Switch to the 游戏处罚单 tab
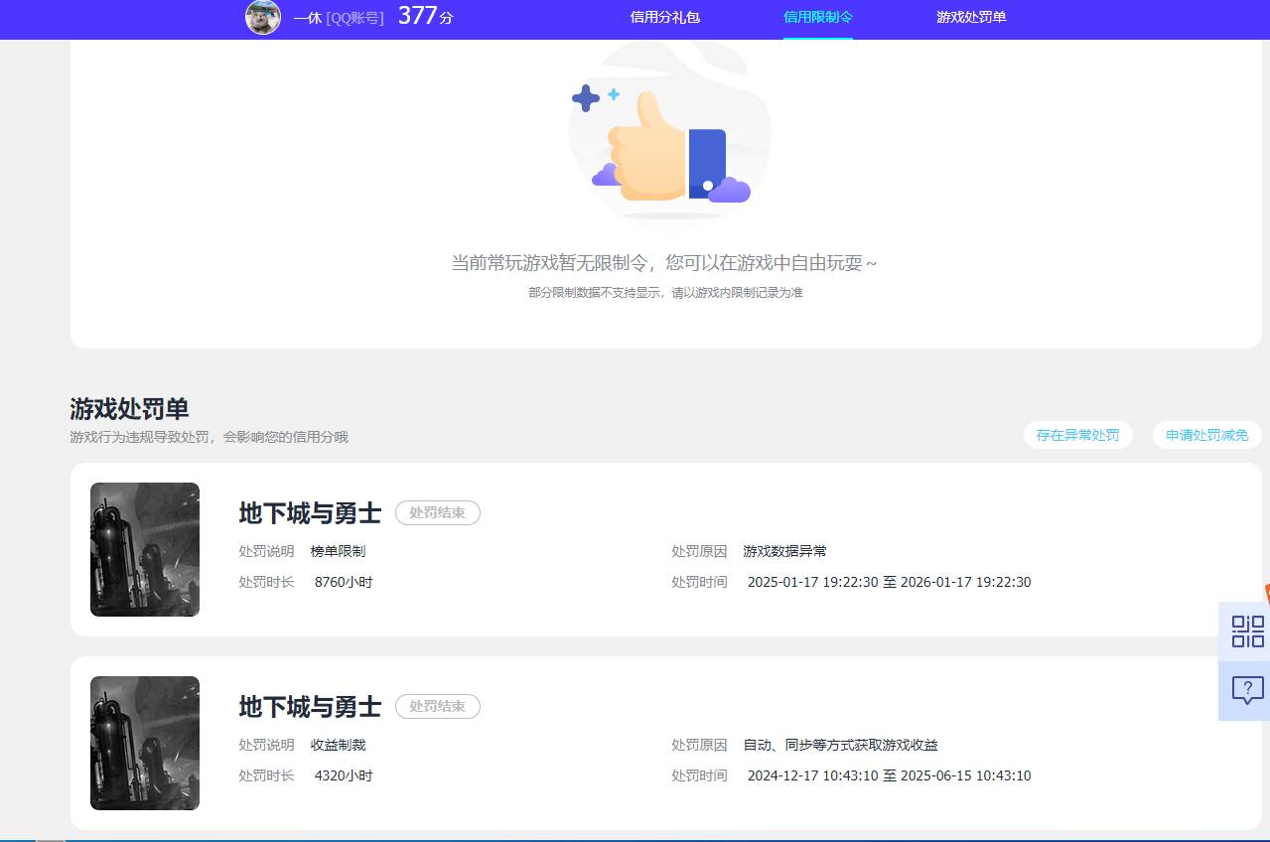 (x=970, y=17)
